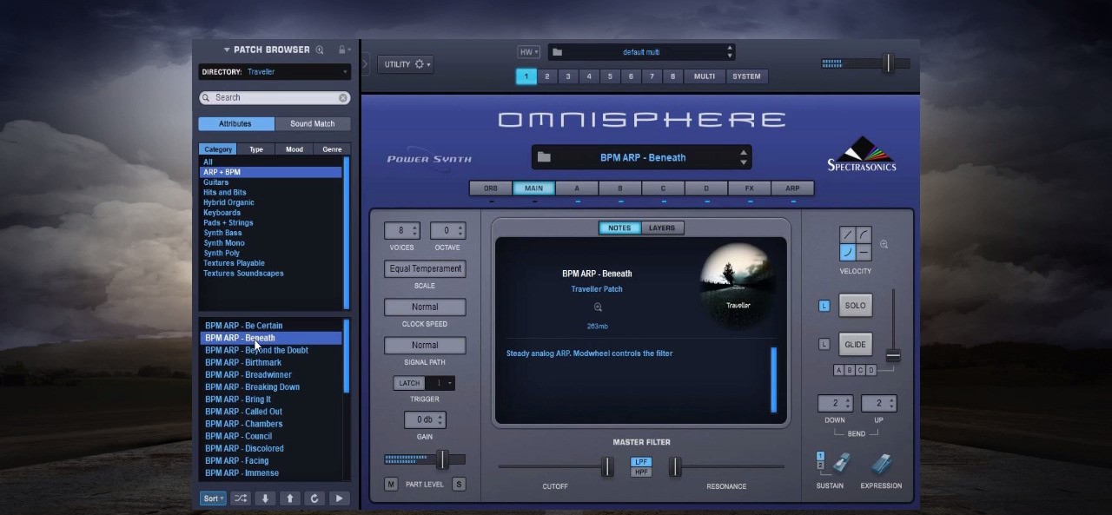The width and height of the screenshot is (1112, 515).
Task: Step to previous patch with up arrow
Action: (x=290, y=498)
